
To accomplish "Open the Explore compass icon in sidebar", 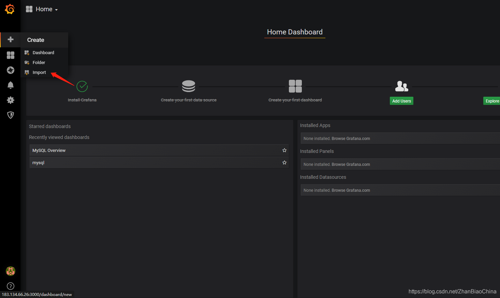I will pos(11,70).
